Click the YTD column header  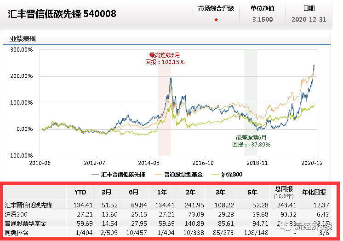[x=80, y=192]
